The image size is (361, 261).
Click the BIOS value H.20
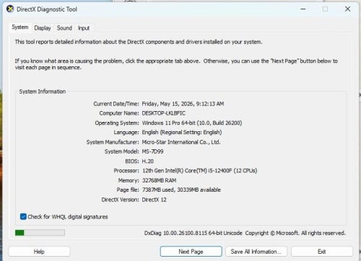pyautogui.click(x=148, y=162)
